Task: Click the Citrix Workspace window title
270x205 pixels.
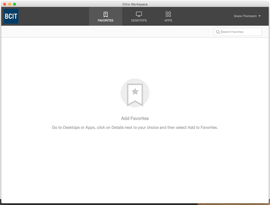Action: (135, 4)
